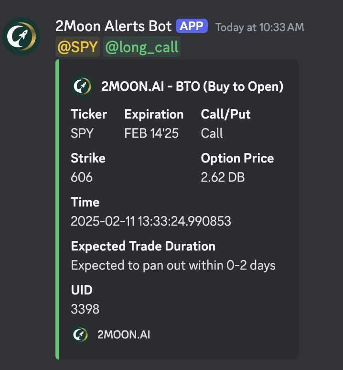The width and height of the screenshot is (343, 370).
Task: Click the APP badge next to bot name
Action: (x=192, y=26)
